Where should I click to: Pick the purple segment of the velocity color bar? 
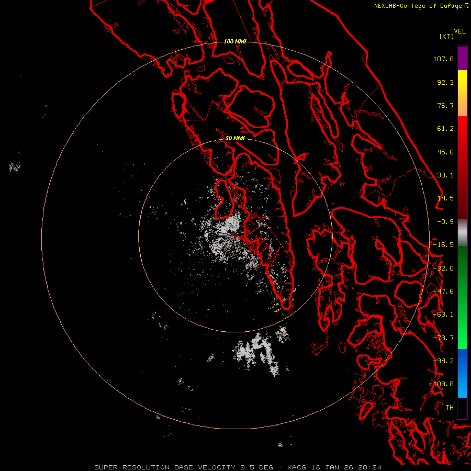pos(462,59)
